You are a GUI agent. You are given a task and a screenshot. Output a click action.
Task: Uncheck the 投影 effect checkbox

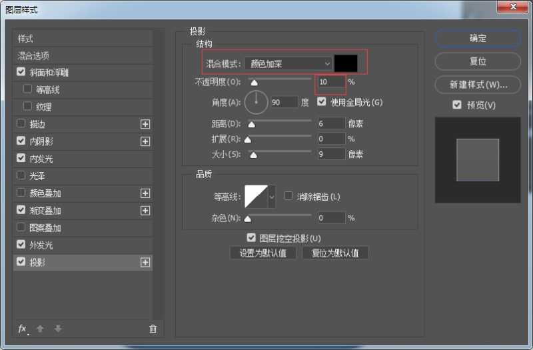point(21,261)
